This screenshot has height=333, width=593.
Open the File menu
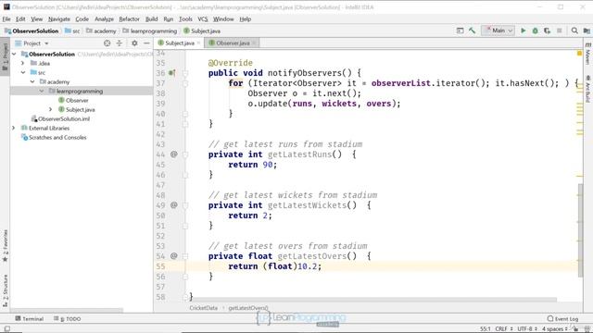tap(6, 18)
